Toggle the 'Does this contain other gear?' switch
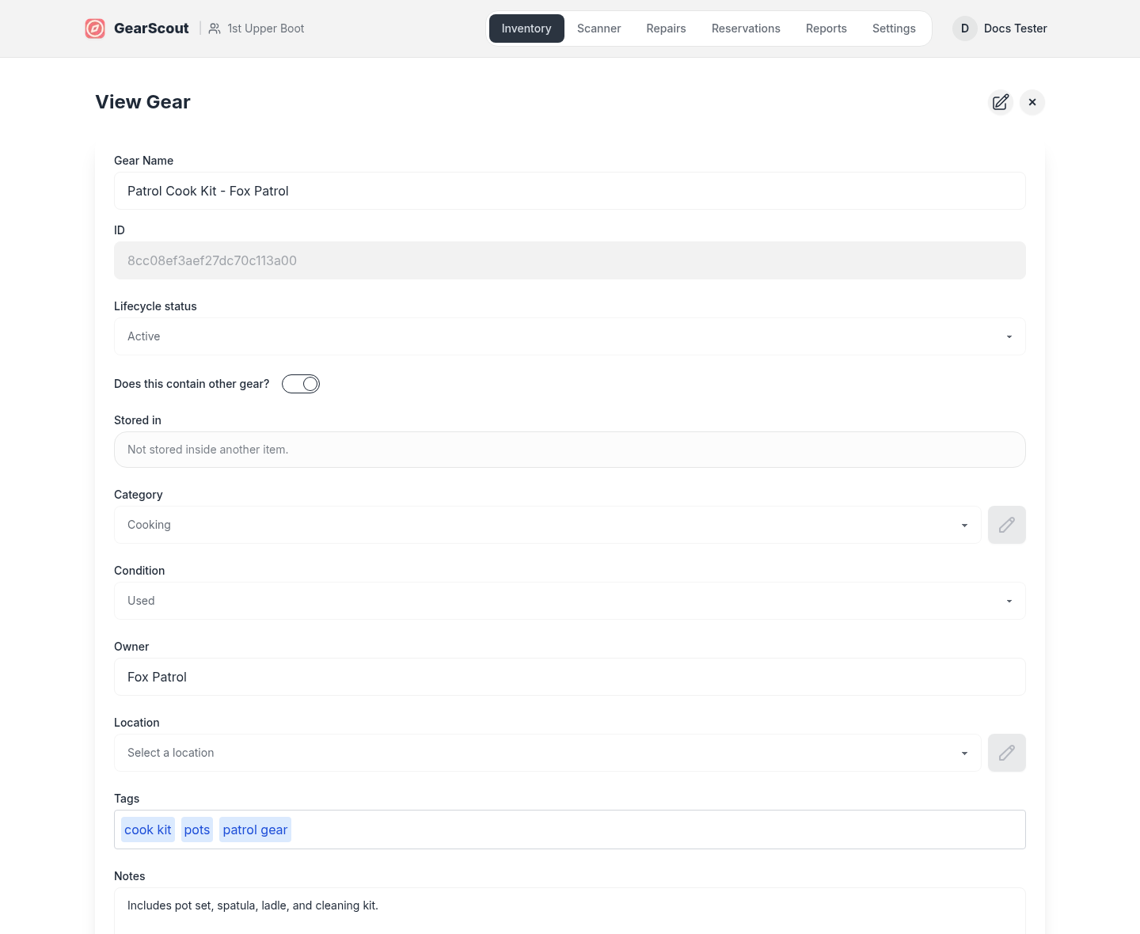The height and width of the screenshot is (934, 1140). [301, 384]
